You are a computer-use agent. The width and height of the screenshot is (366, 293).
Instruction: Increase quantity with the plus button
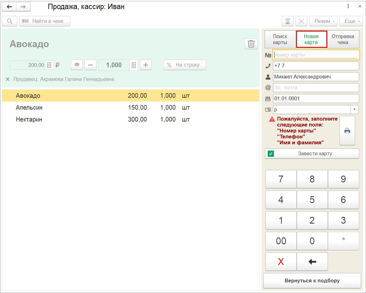(146, 65)
